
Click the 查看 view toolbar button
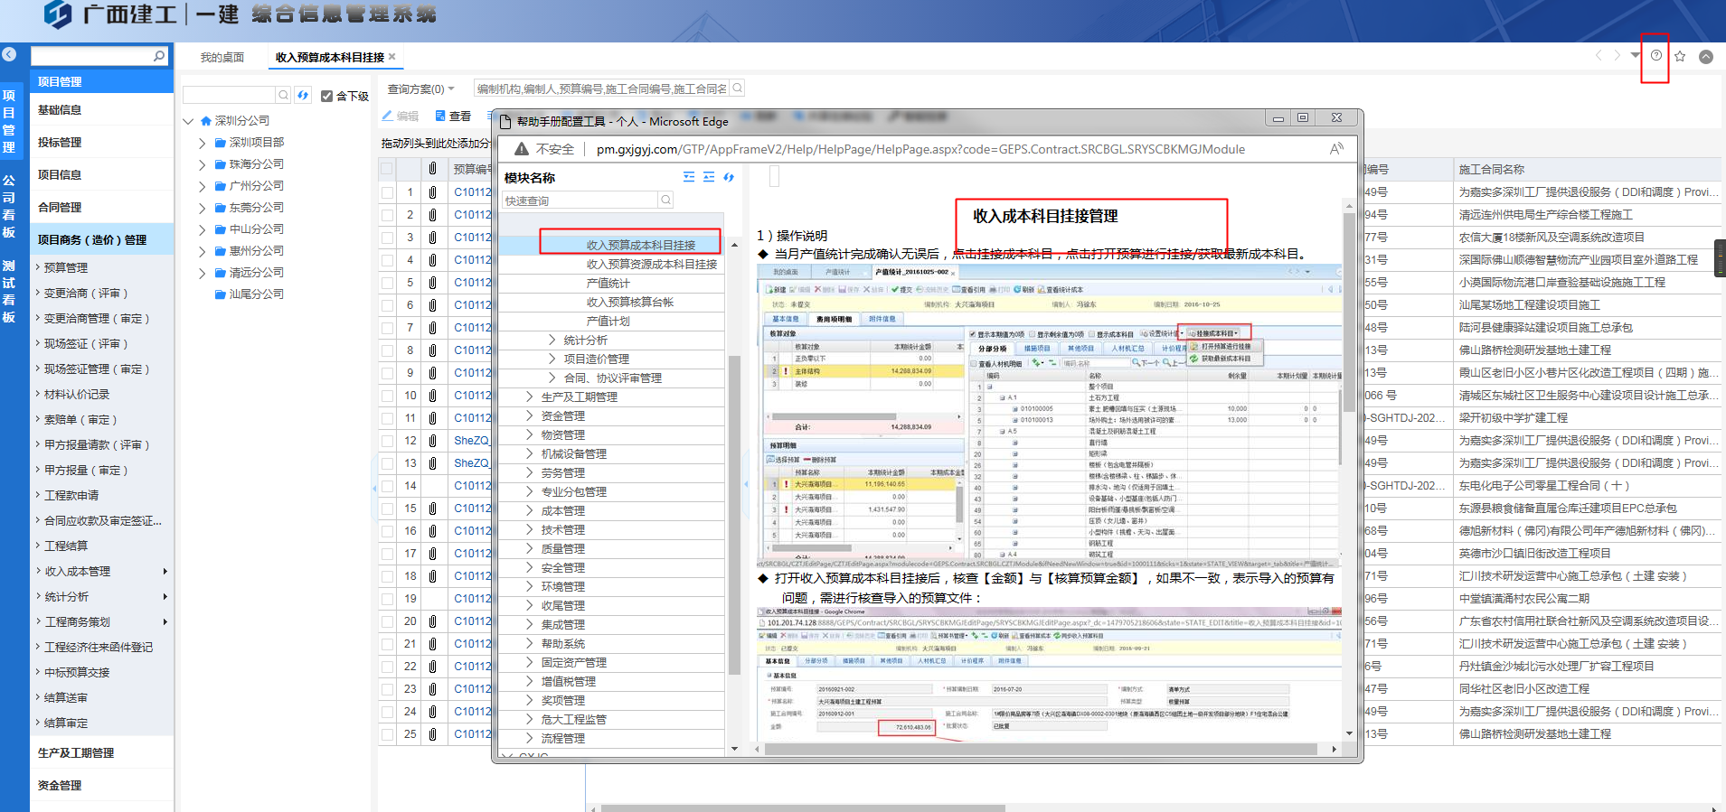coord(453,116)
